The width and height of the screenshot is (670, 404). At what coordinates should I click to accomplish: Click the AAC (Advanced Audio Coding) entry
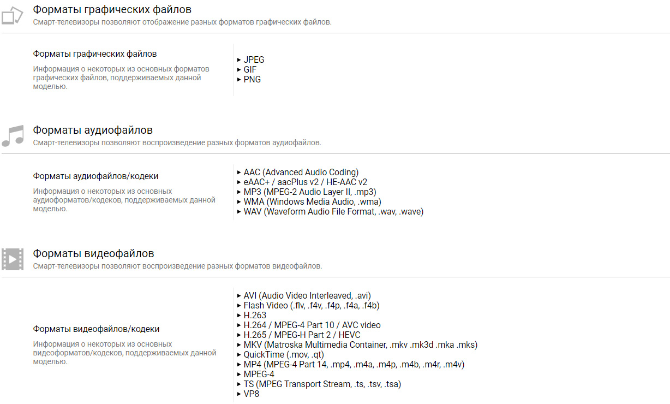[301, 173]
